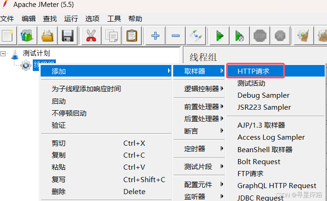This screenshot has height=201, width=327.
Task: Open the 运行 menu
Action: (x=71, y=19)
